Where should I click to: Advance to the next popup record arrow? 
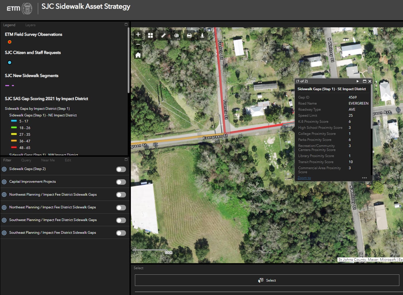click(x=357, y=81)
